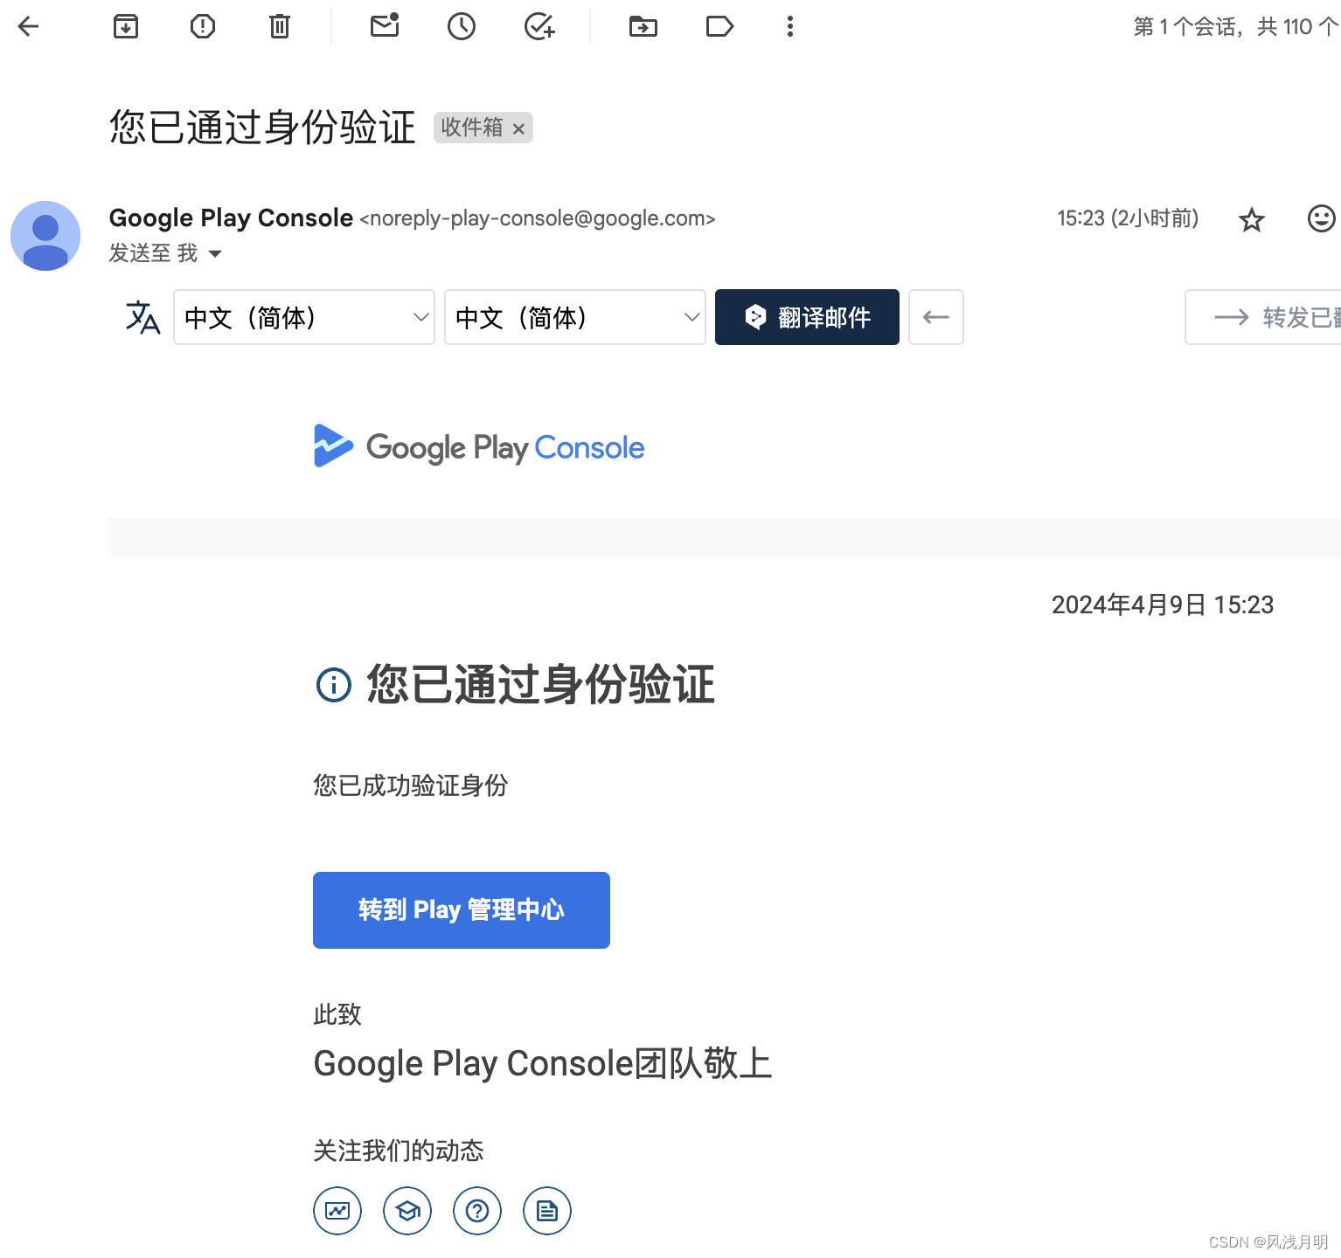
Task: Click the sender's profile avatar
Action: coord(45,236)
